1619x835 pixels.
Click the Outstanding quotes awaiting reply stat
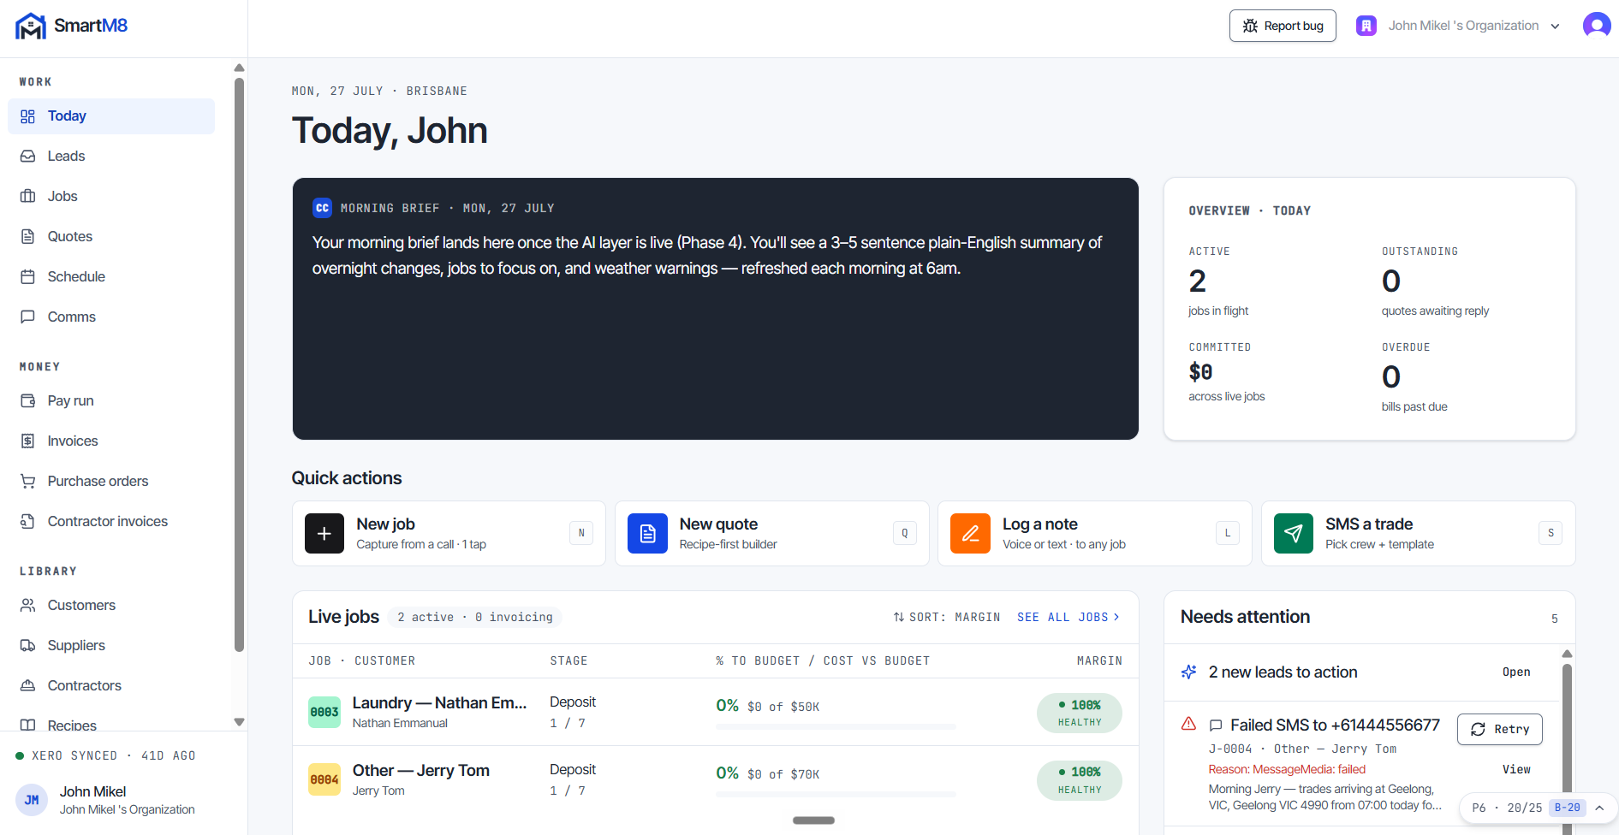(x=1435, y=281)
